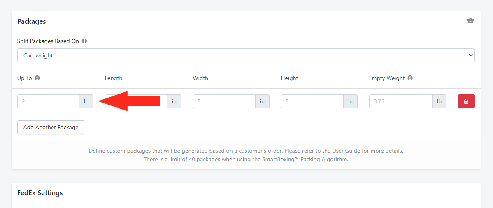
Task: Click the Length input field
Action: coord(136,101)
